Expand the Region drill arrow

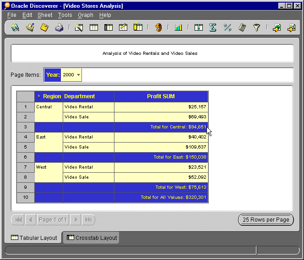point(39,96)
